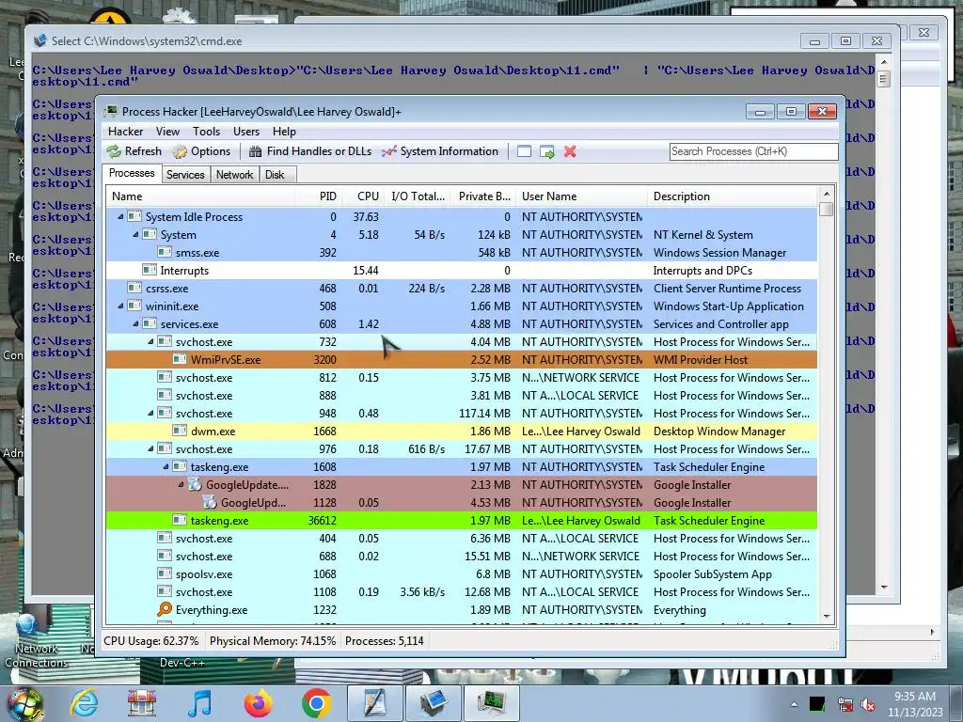Sort by I/O Total column header

(x=418, y=196)
